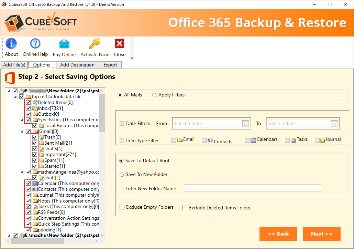Collapse the mathew.angelinaa@yahoo tree node

click(x=22, y=172)
